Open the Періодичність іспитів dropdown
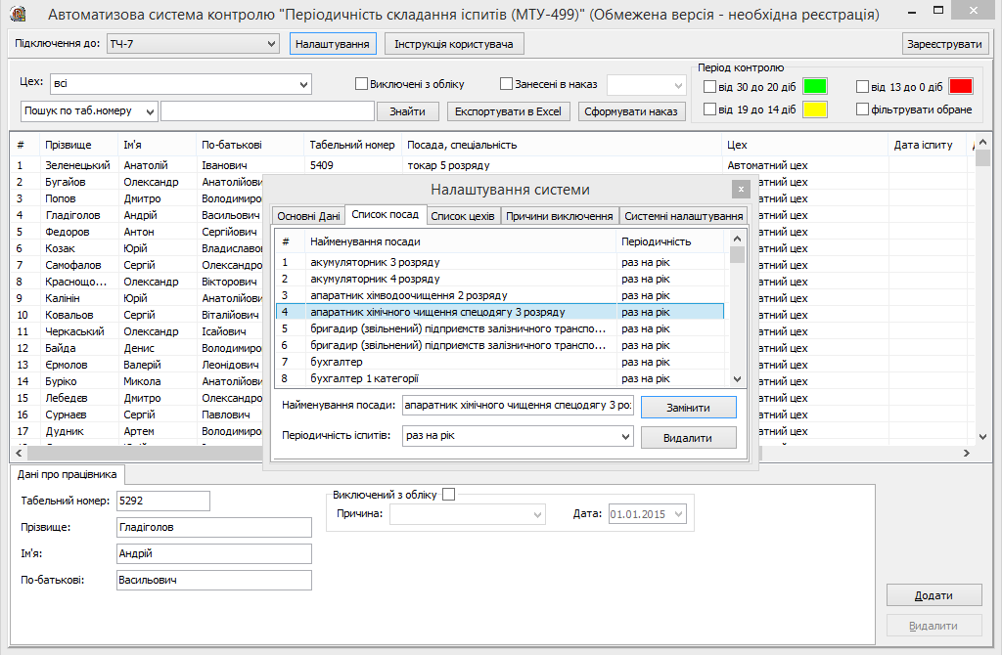Screen dimensions: 1002x655 [x=624, y=436]
